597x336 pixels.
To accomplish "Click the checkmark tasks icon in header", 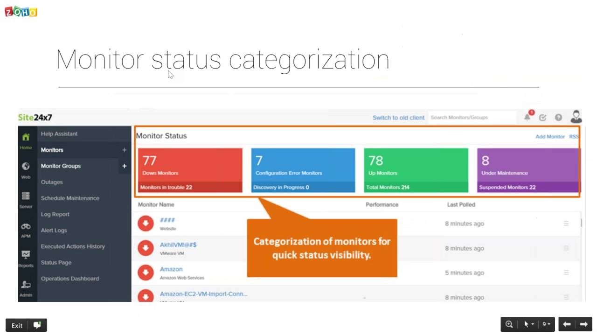I will point(542,118).
